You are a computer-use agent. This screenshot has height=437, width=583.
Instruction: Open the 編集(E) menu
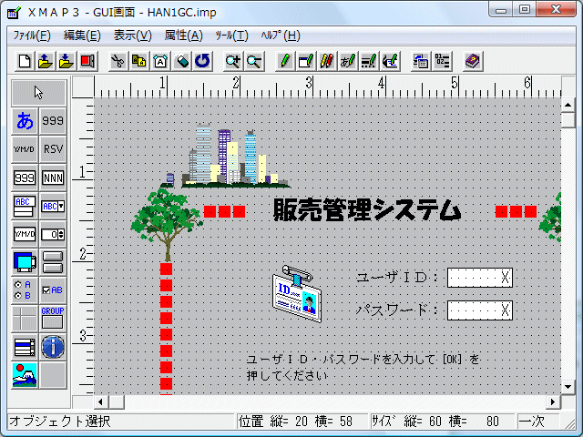click(x=82, y=36)
